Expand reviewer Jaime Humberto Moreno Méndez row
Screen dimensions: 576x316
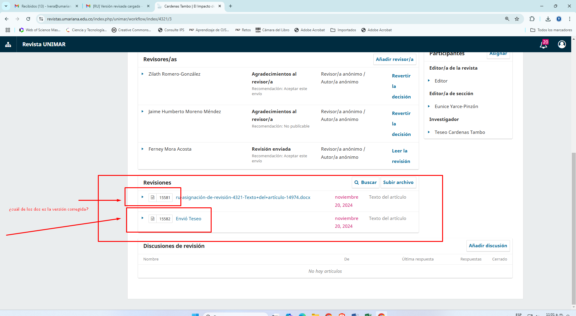coord(143,111)
